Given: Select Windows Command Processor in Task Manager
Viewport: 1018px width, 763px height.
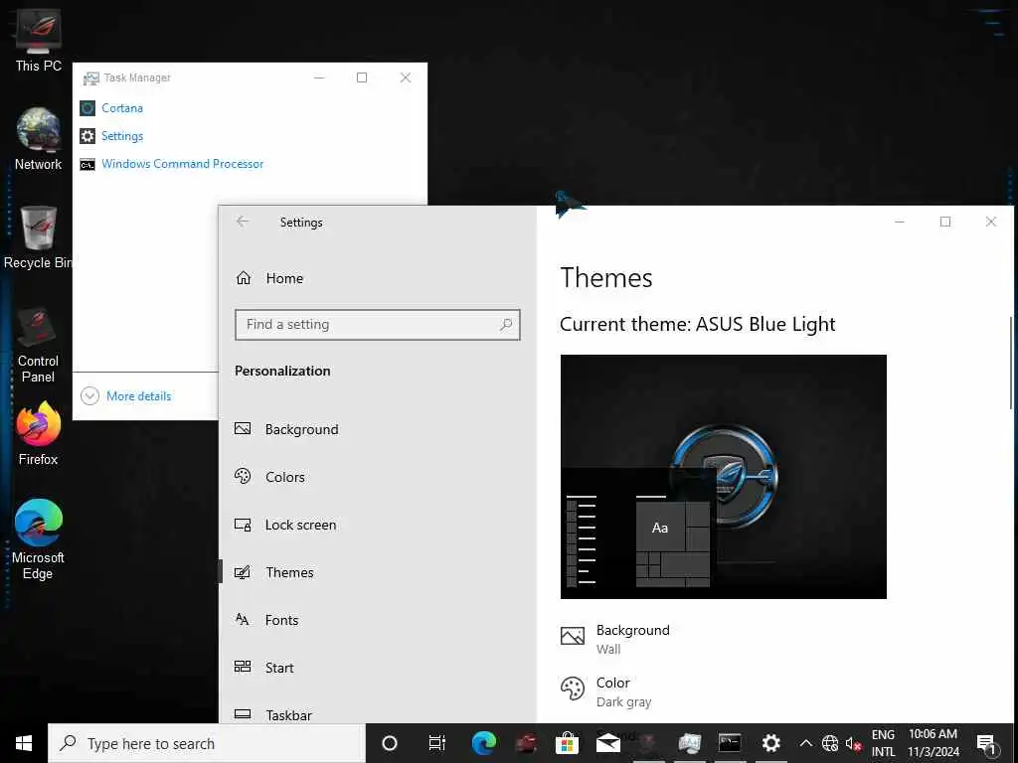Looking at the screenshot, I should point(183,164).
